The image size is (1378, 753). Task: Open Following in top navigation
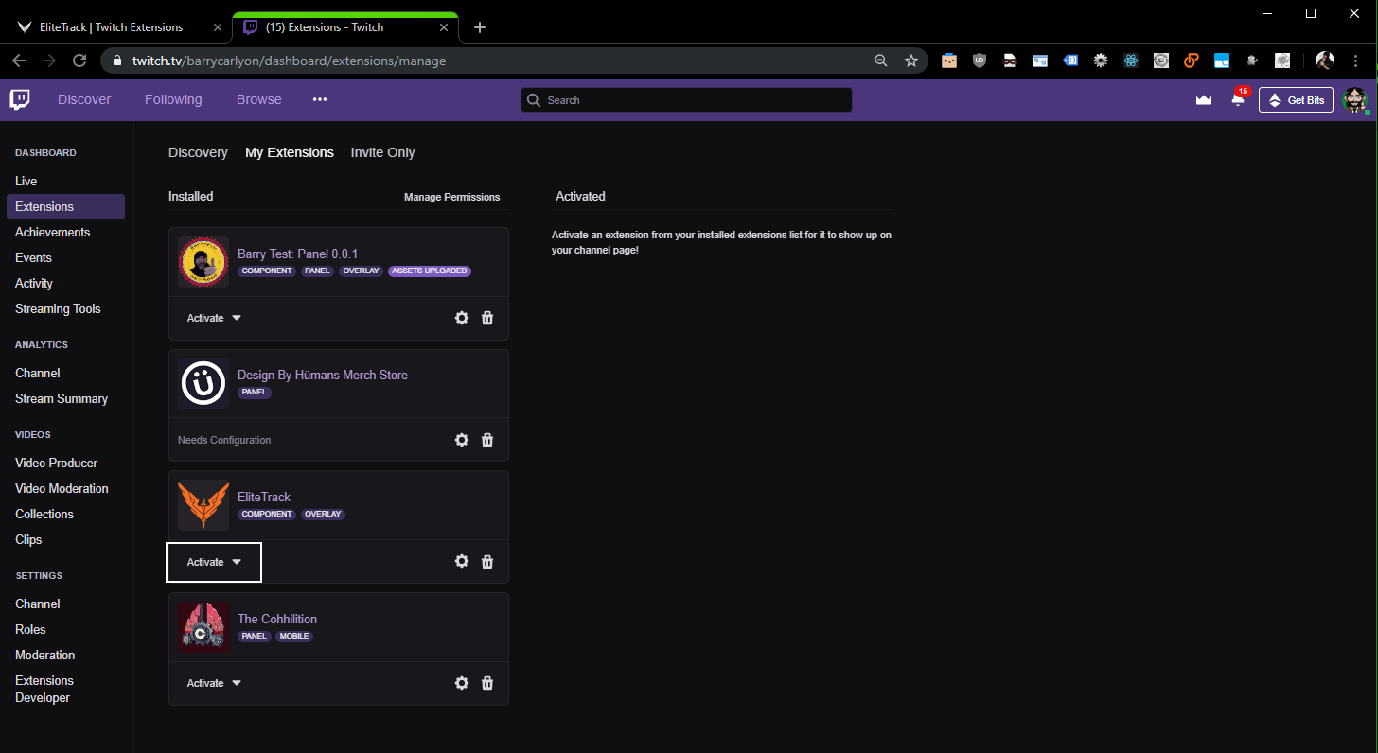173,99
